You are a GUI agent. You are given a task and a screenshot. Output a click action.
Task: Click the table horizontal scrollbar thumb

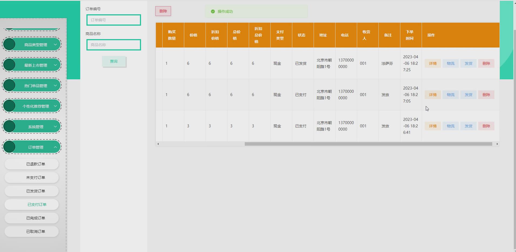tap(368, 144)
